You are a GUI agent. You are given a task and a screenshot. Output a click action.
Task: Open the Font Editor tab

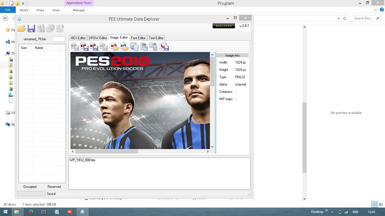138,38
